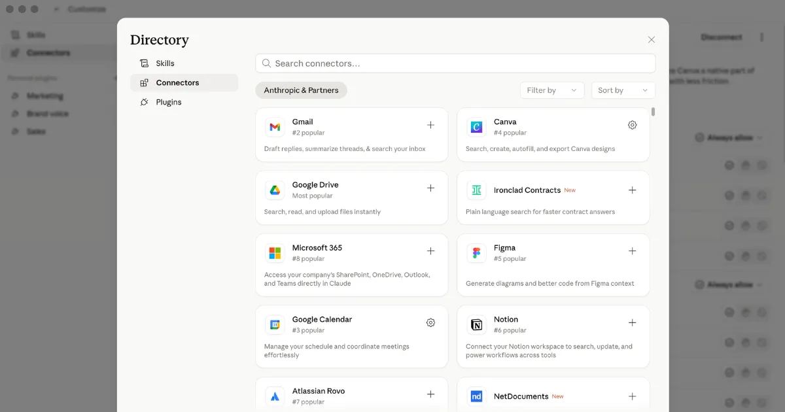Open the Google Calendar card title
This screenshot has width=785, height=412.
[x=322, y=319]
